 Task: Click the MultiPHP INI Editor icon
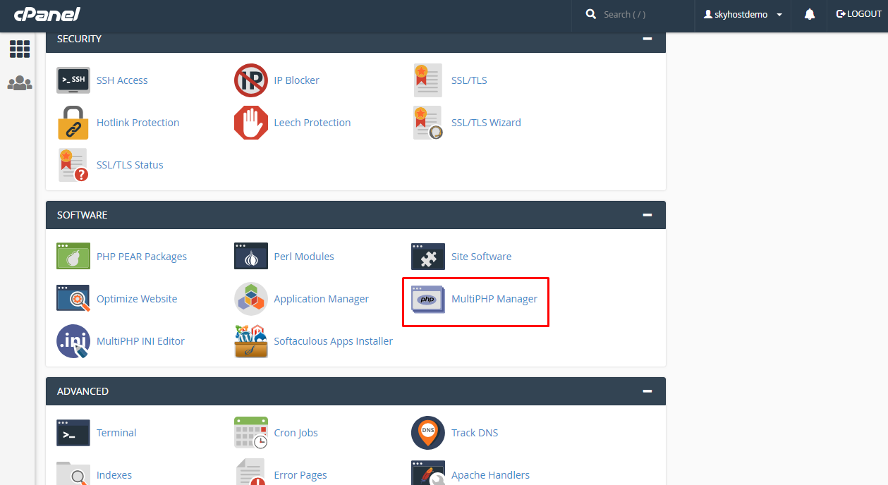coord(73,341)
